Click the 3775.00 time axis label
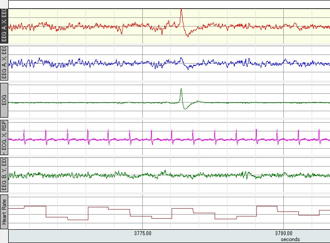 pos(143,232)
